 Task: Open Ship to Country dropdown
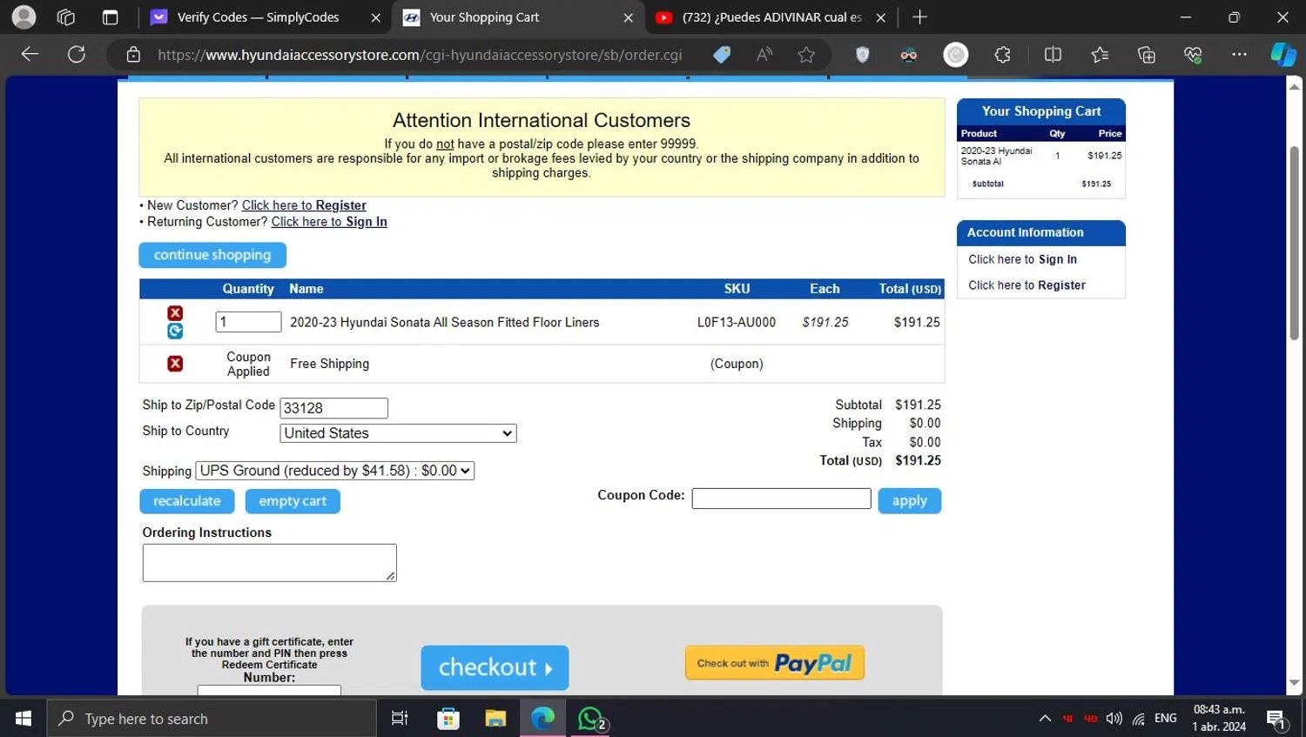[x=398, y=433]
